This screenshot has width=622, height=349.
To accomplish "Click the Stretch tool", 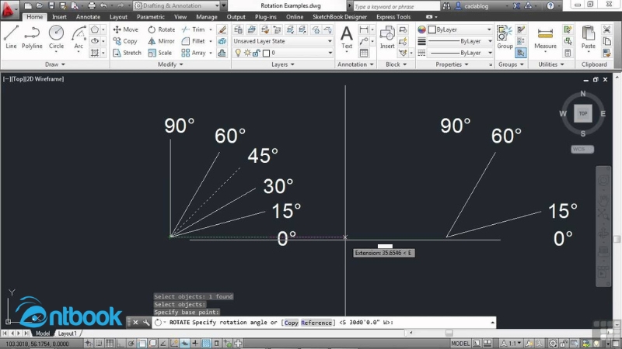I will pos(127,53).
